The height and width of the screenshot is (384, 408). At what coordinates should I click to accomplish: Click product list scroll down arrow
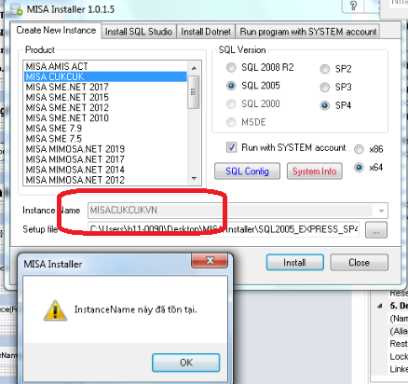coord(195,178)
